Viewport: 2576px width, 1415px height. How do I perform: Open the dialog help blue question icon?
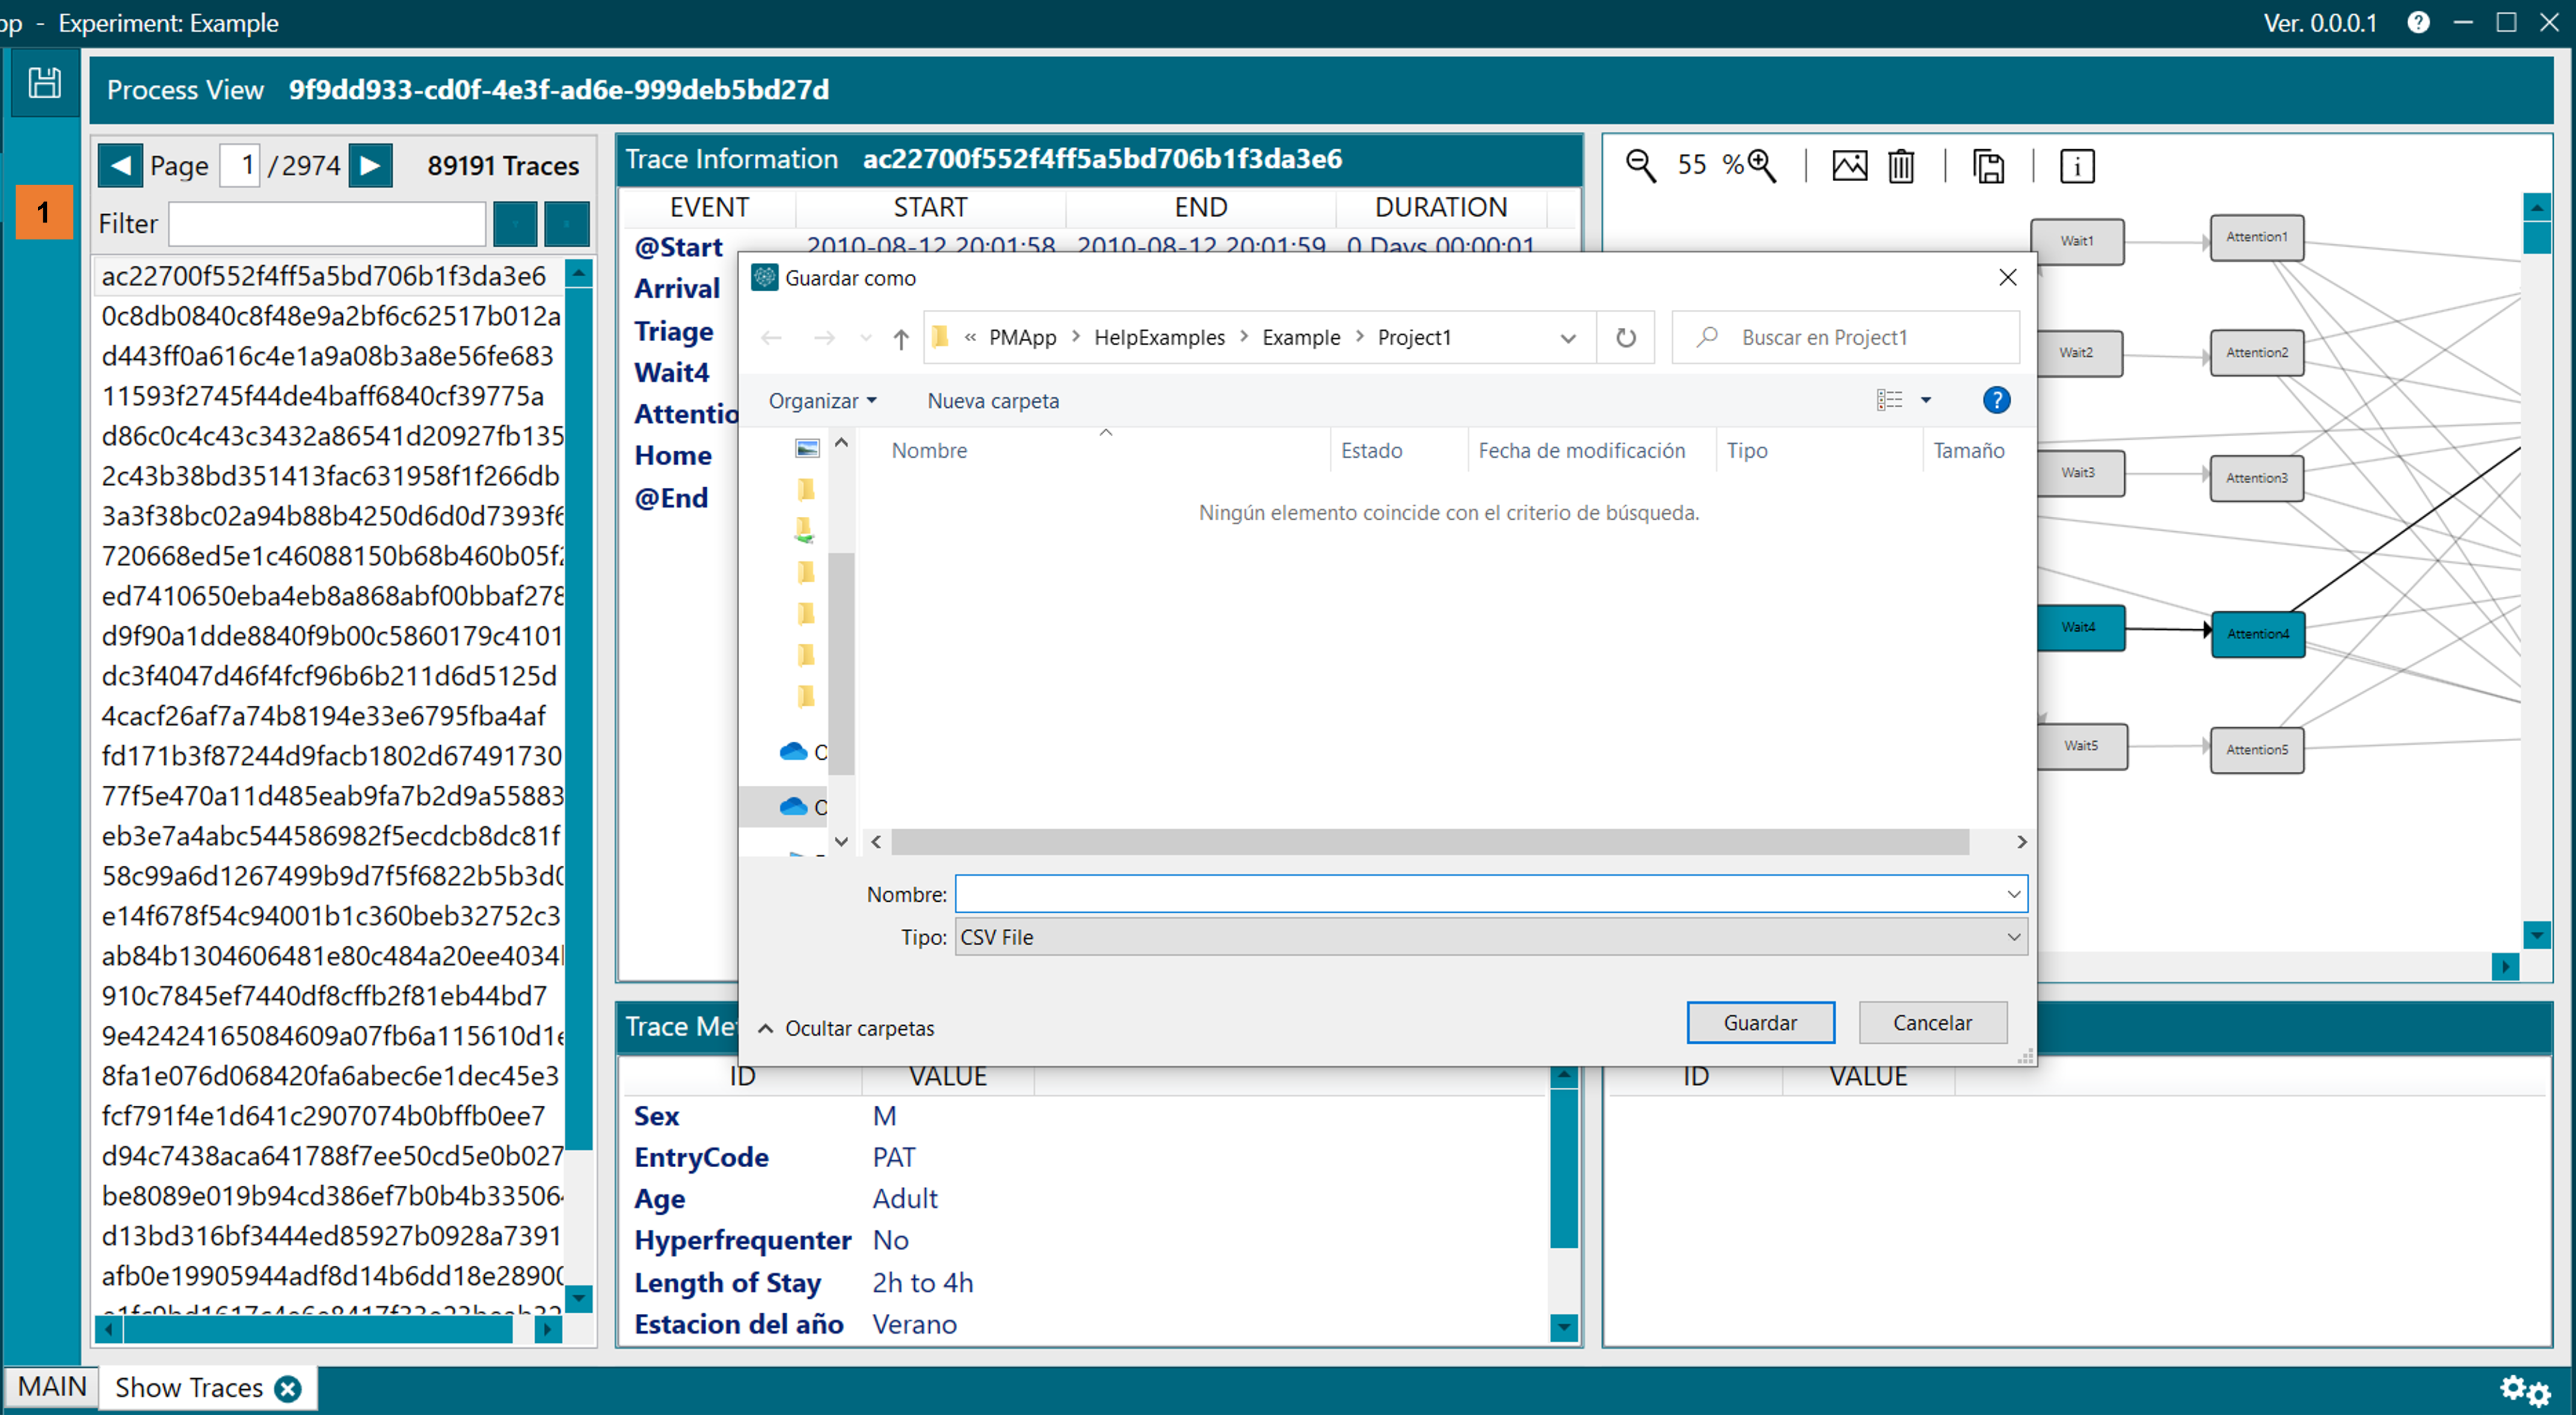(x=1996, y=400)
